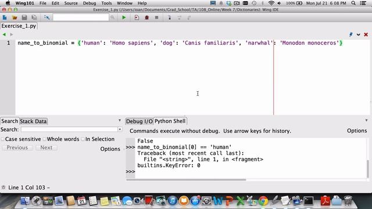Open the Trash in the Dock
Image resolution: width=372 pixels, height=209 pixels.
(348, 200)
